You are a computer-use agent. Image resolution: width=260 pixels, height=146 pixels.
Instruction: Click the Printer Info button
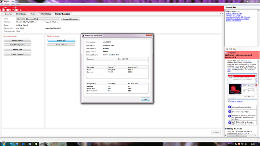click(x=61, y=40)
